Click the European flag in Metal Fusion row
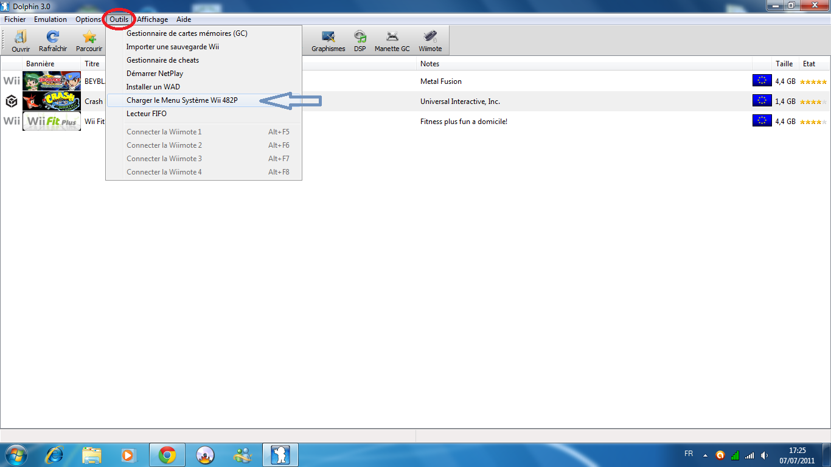Viewport: 831px width, 467px height. click(x=762, y=81)
